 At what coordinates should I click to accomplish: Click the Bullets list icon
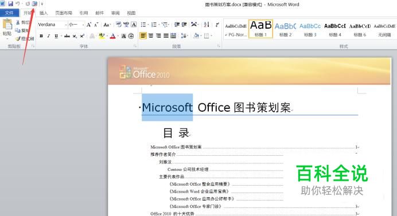coord(143,25)
